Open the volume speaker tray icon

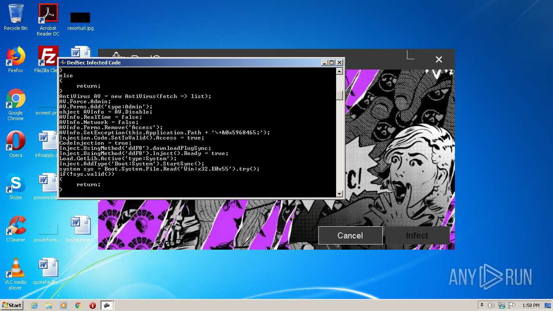[491, 305]
